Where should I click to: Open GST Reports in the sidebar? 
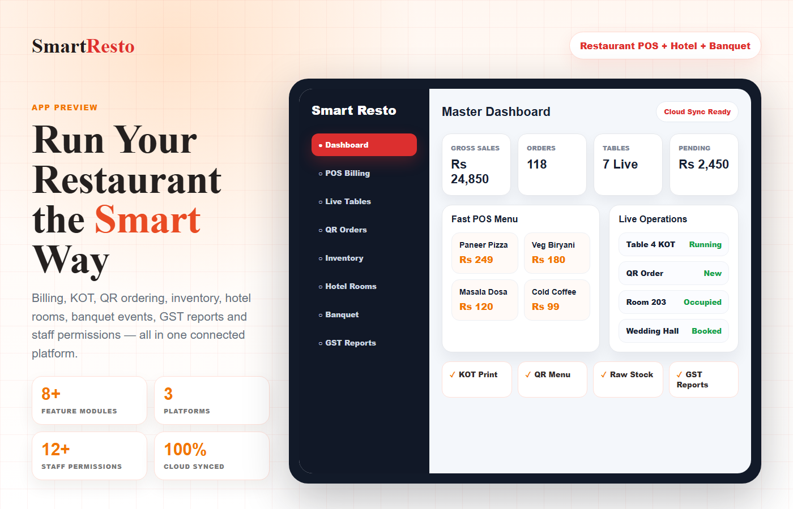(364, 343)
